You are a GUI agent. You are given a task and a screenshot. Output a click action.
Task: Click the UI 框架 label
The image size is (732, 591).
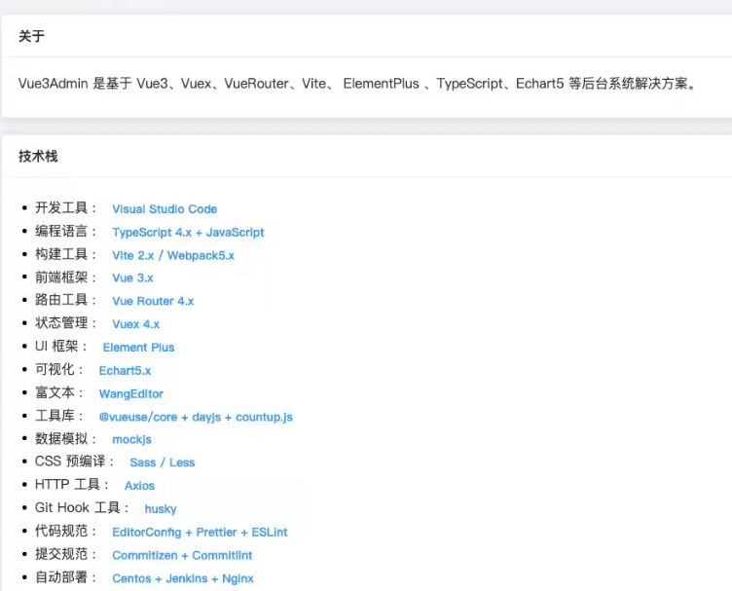[60, 347]
